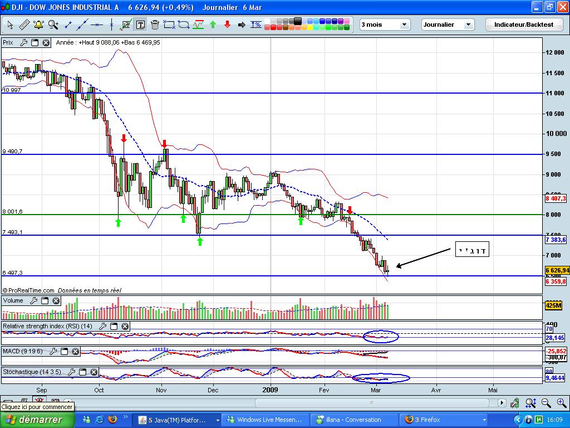Image resolution: width=570 pixels, height=428 pixels.
Task: Click the chart export icon near zoom controls
Action: (x=515, y=402)
